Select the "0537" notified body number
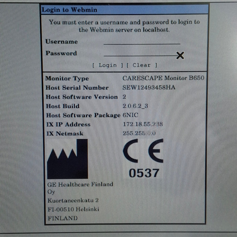The image size is (237, 237). coord(144,173)
